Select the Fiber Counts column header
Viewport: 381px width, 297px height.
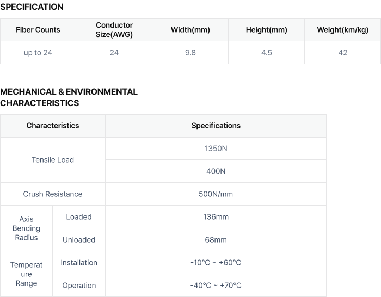[38, 30]
